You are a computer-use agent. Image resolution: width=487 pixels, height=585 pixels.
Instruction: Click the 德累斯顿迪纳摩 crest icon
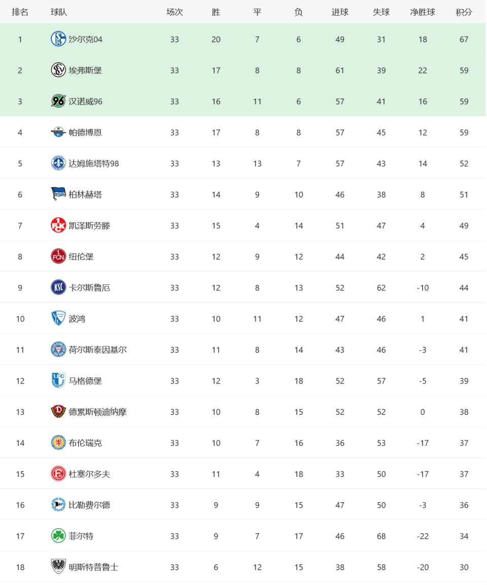tap(58, 411)
